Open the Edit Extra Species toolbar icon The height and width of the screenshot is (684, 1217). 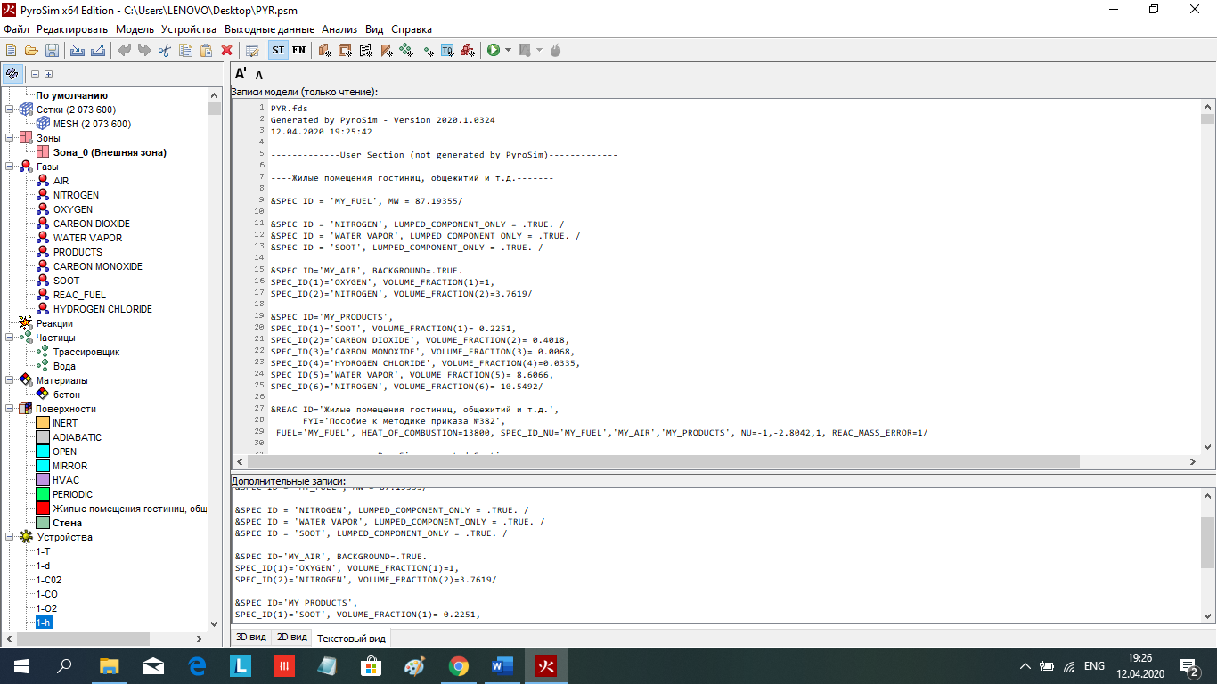[x=386, y=50]
